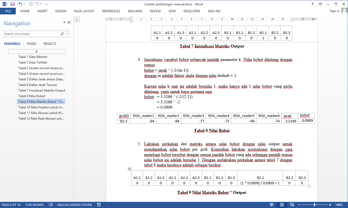This screenshot has width=348, height=208.
Task: Save the document from Quick Access Toolbar
Action: pyautogui.click(x=12, y=4)
